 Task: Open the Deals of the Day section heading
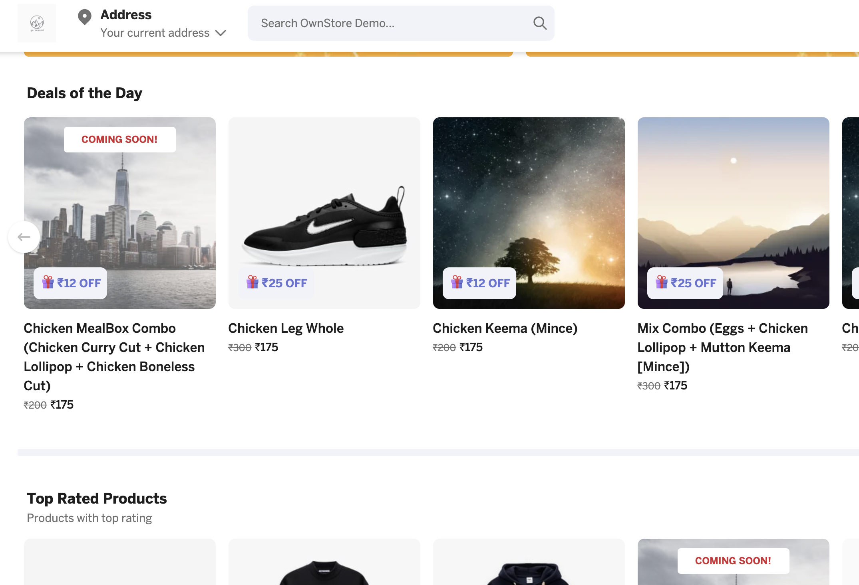click(x=84, y=93)
